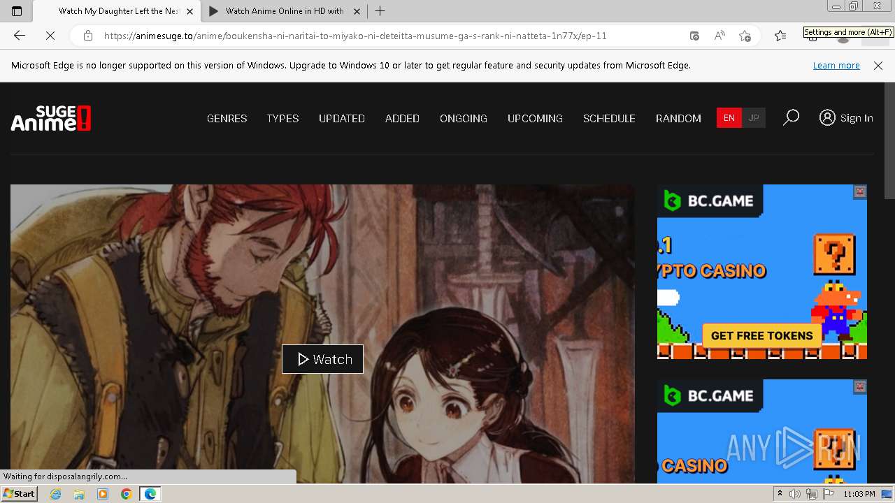Click the Sign In text link
895x503 pixels.
(x=857, y=118)
